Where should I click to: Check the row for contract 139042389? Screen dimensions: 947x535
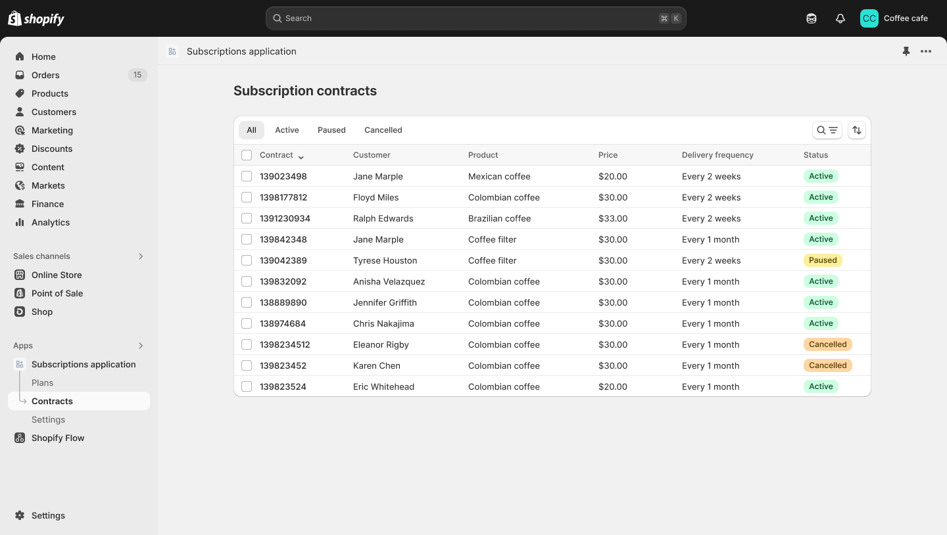pyautogui.click(x=247, y=260)
